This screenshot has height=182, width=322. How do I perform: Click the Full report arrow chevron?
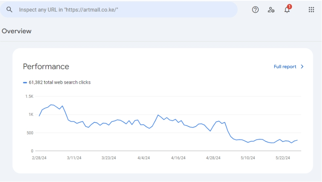click(x=302, y=66)
